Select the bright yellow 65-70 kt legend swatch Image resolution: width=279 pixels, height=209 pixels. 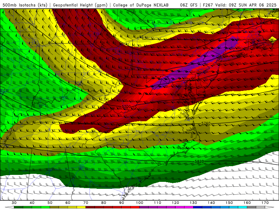(x=81, y=207)
